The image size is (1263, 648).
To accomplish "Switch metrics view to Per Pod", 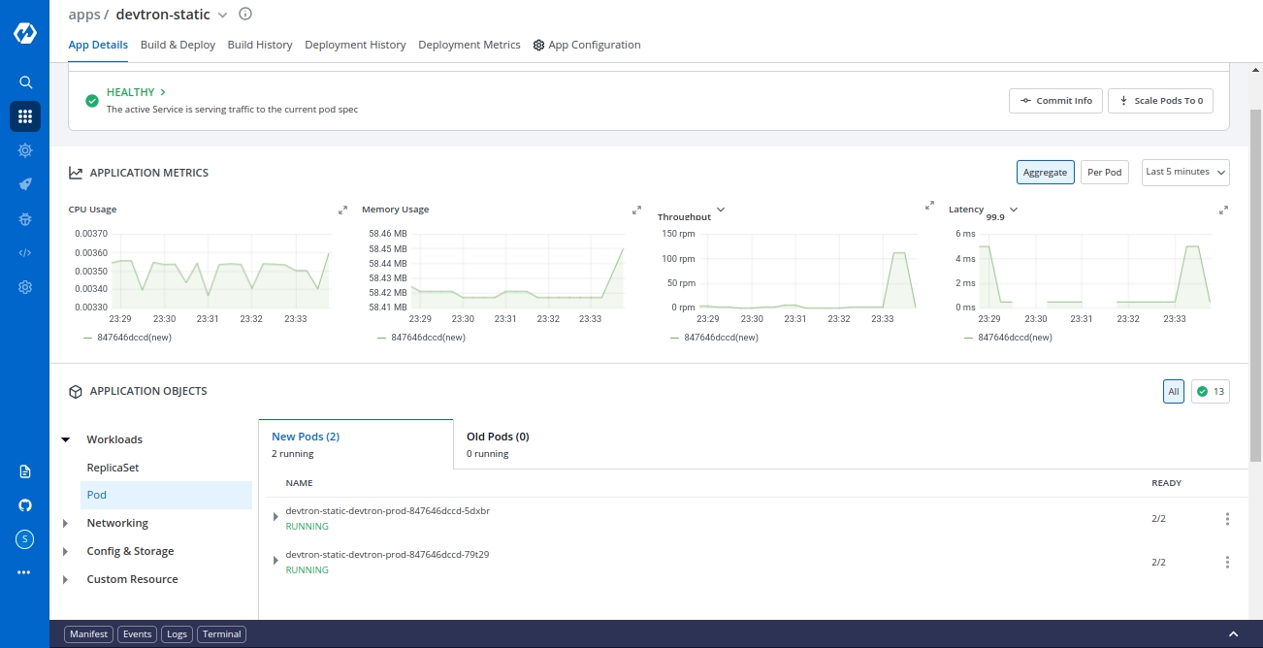I will point(1105,173).
